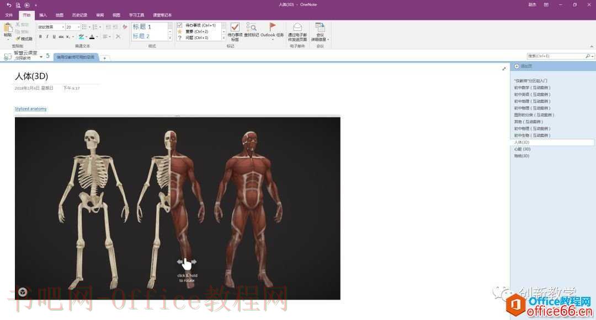Click the Undo arrow in quick access toolbar

(x=9, y=5)
